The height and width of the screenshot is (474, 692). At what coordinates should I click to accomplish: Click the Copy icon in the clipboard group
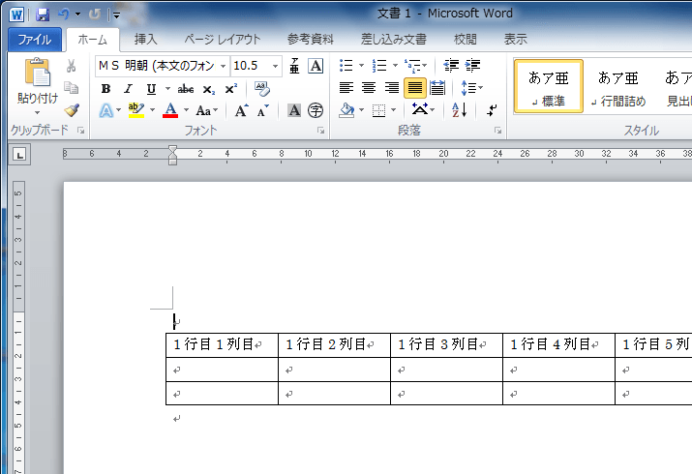coord(71,88)
